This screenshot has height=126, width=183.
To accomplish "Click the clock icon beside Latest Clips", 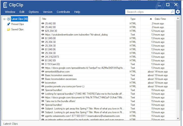I will pos(8,19).
